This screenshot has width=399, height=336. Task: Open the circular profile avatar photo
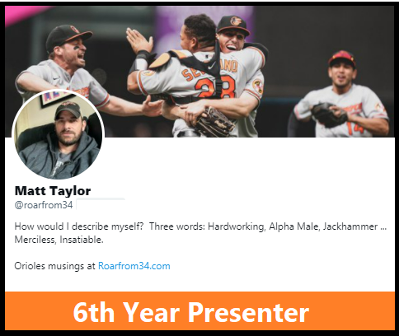[58, 134]
